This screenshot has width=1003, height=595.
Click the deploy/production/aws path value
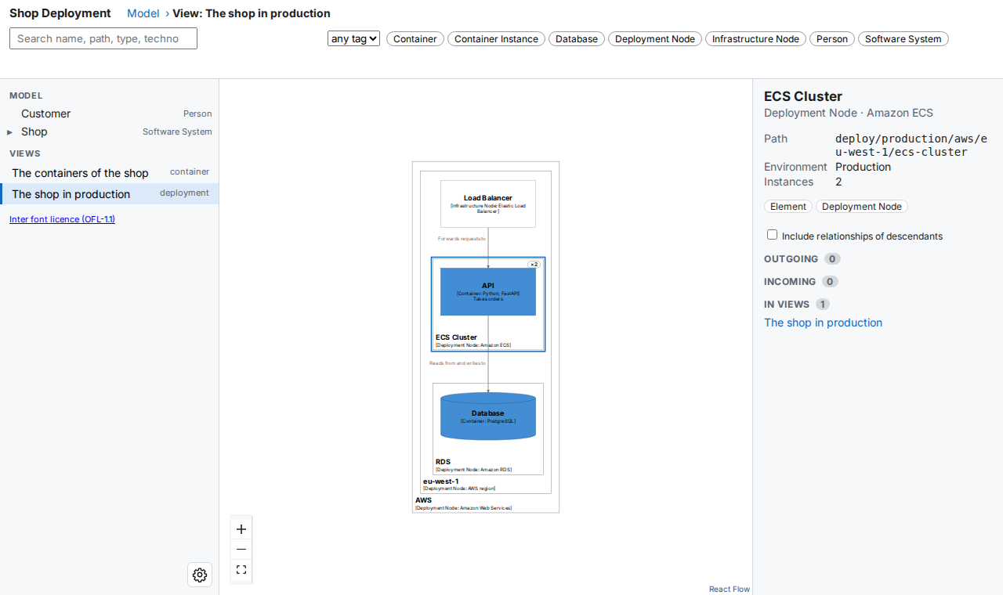coord(911,146)
